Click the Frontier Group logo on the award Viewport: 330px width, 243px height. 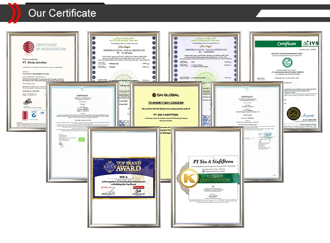click(108, 187)
